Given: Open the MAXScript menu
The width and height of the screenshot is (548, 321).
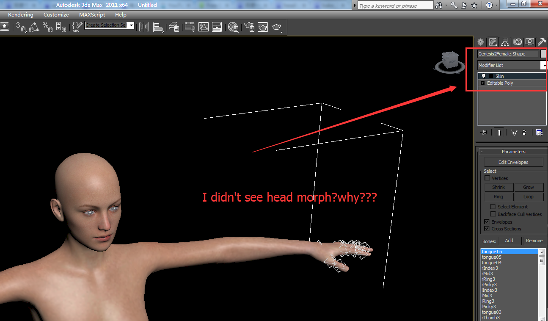Looking at the screenshot, I should point(92,15).
